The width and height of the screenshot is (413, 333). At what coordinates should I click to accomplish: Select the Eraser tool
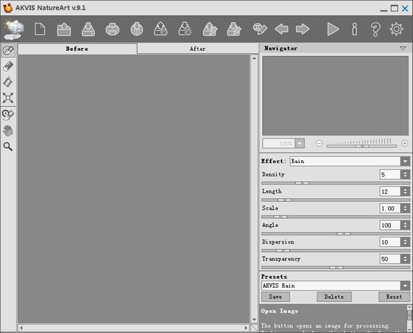(8, 66)
